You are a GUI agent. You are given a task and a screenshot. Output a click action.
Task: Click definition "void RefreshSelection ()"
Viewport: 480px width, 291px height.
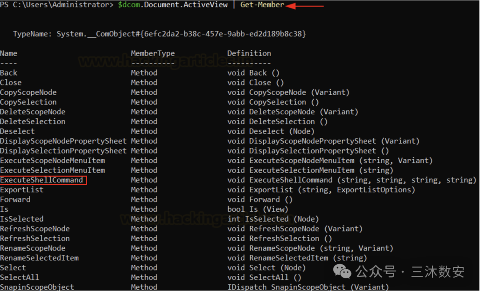[280, 238]
